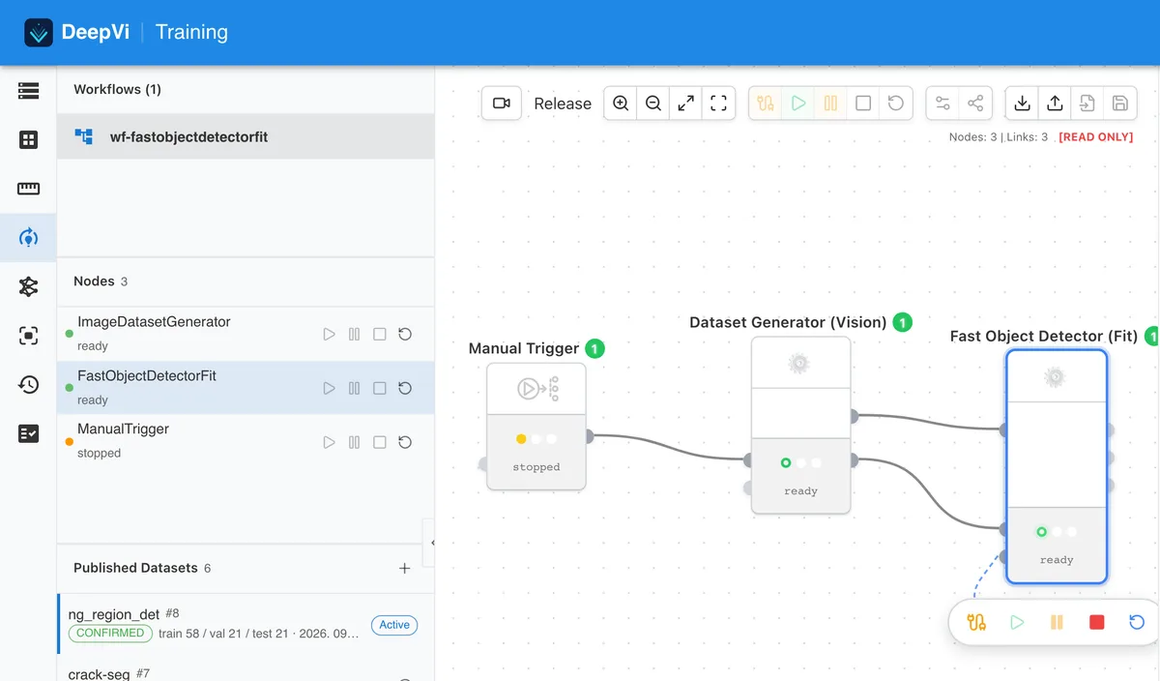Click the play icon in floating toolbar
Image resolution: width=1160 pixels, height=681 pixels.
coord(1017,622)
